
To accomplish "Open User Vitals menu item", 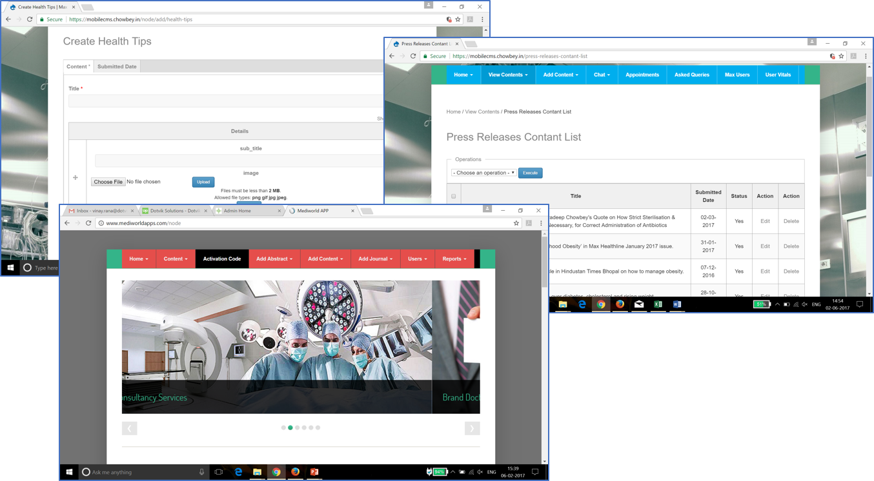I will pos(778,75).
